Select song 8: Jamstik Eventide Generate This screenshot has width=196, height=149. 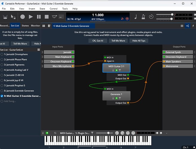point(20,91)
